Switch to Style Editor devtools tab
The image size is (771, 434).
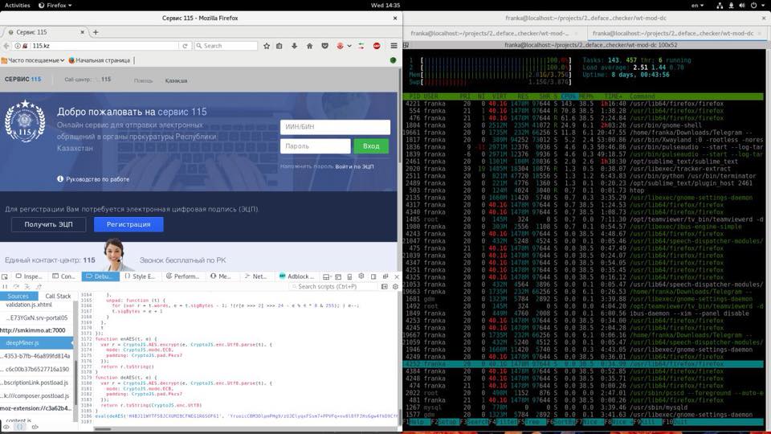140,276
